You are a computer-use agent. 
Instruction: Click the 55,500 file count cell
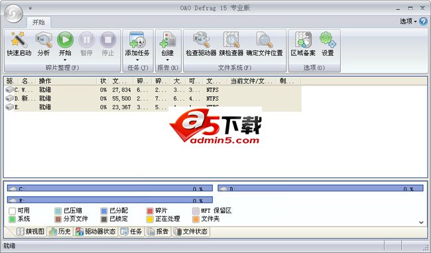click(x=121, y=98)
